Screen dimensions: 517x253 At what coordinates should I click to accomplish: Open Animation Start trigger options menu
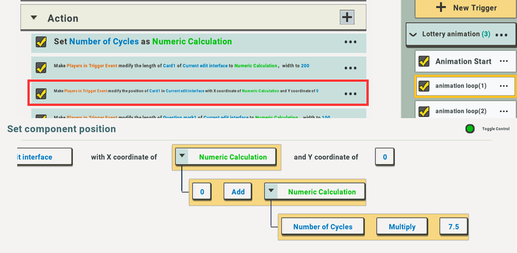pyautogui.click(x=504, y=61)
